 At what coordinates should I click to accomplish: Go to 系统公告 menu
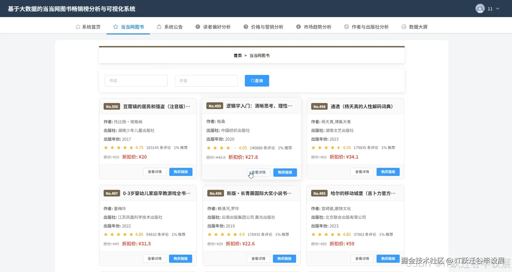tap(170, 27)
